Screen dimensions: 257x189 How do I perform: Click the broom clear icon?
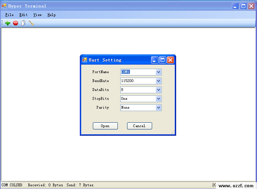tap(31, 23)
